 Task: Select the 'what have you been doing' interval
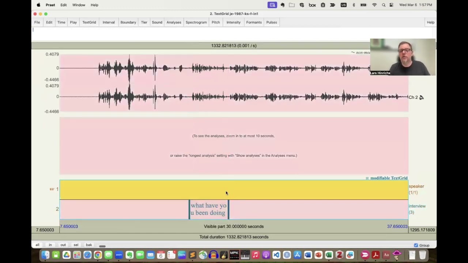point(209,209)
